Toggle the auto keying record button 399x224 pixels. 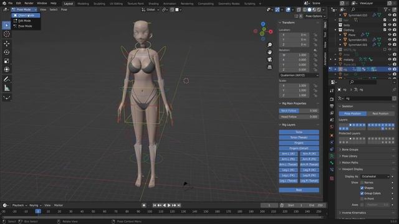pos(144,205)
